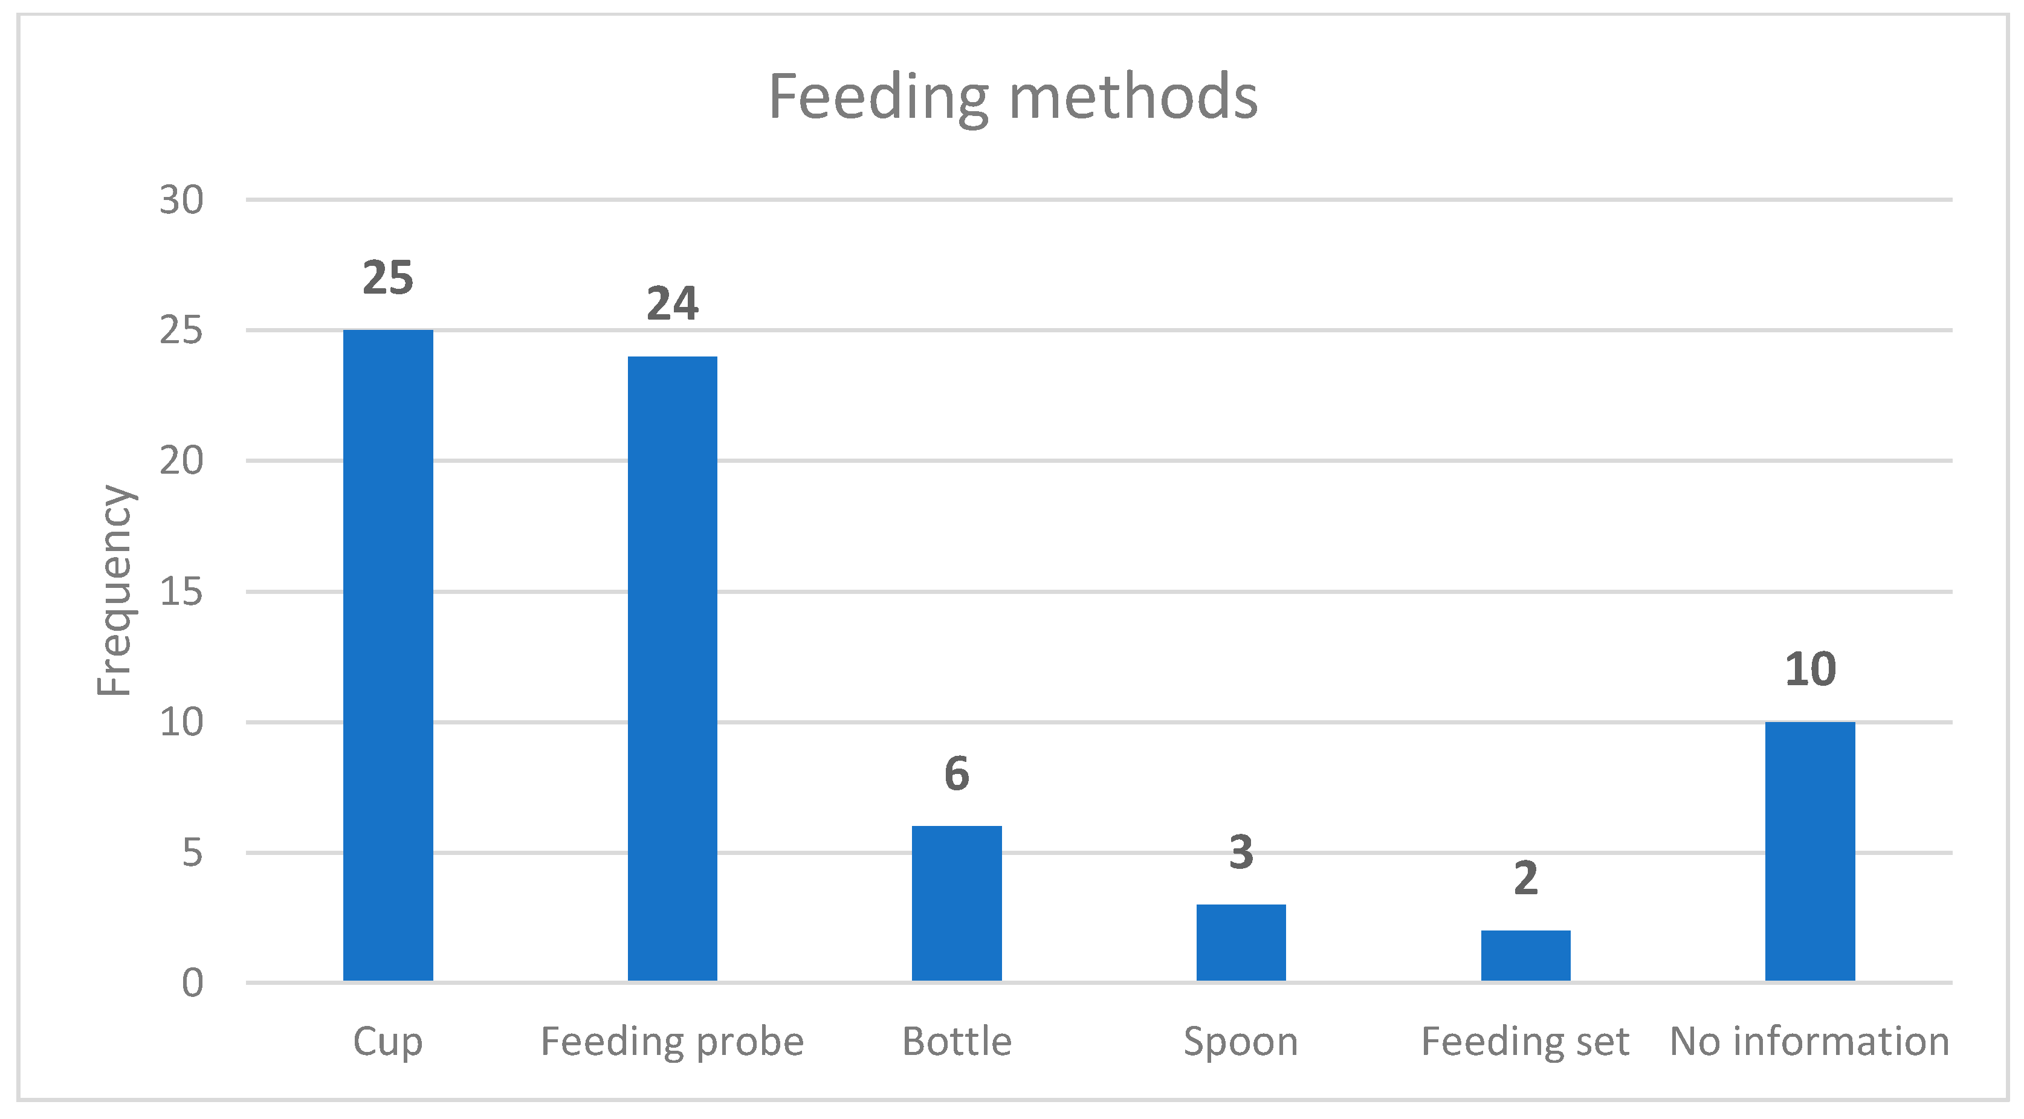
Task: Select the "Bottle" category axis label
Action: pos(956,1042)
